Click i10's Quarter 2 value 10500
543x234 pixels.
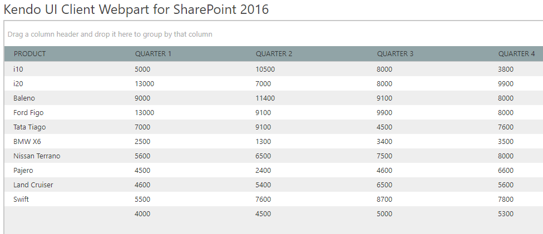pos(265,69)
